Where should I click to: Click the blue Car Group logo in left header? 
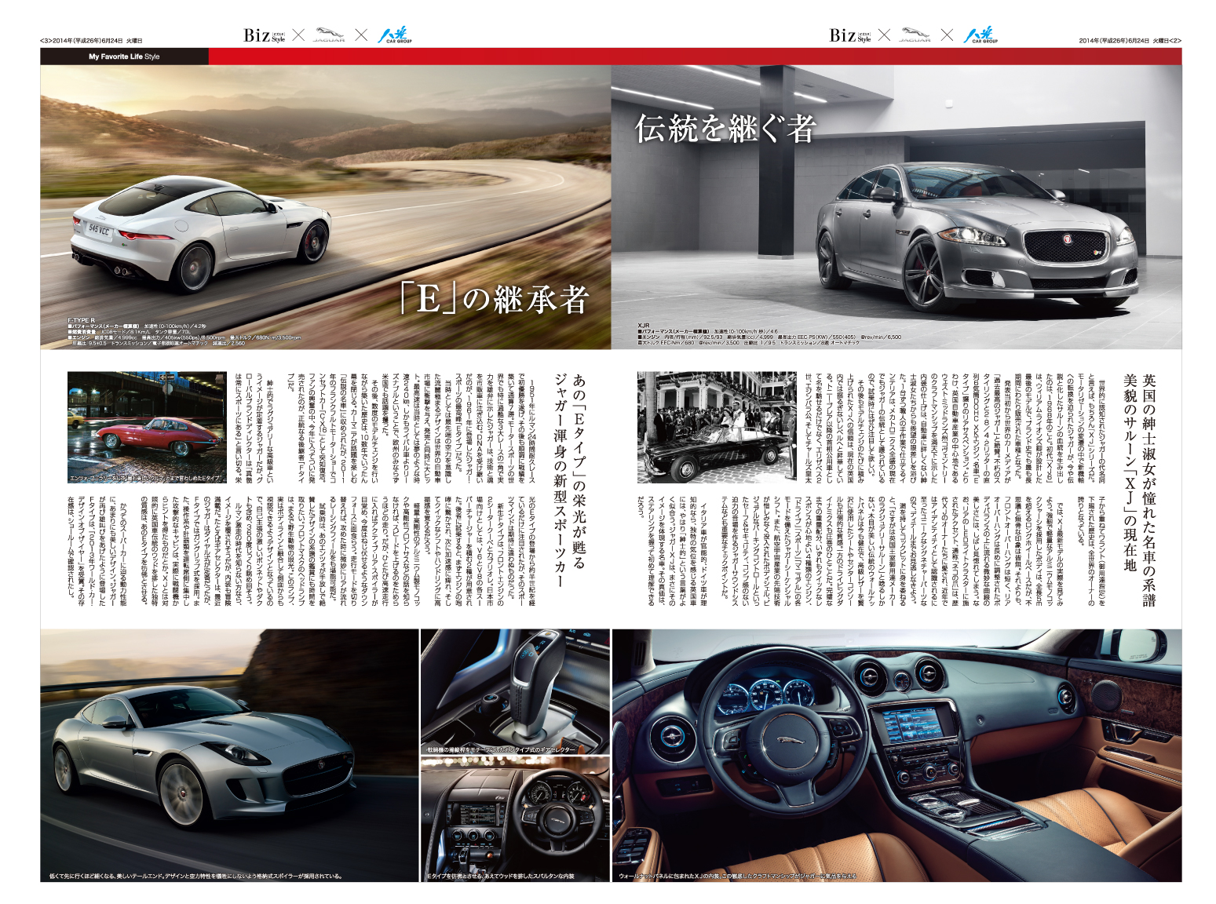coord(394,35)
